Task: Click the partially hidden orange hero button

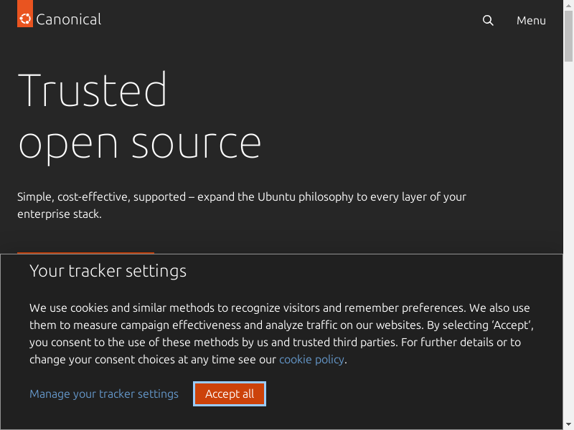Action: tap(85, 253)
